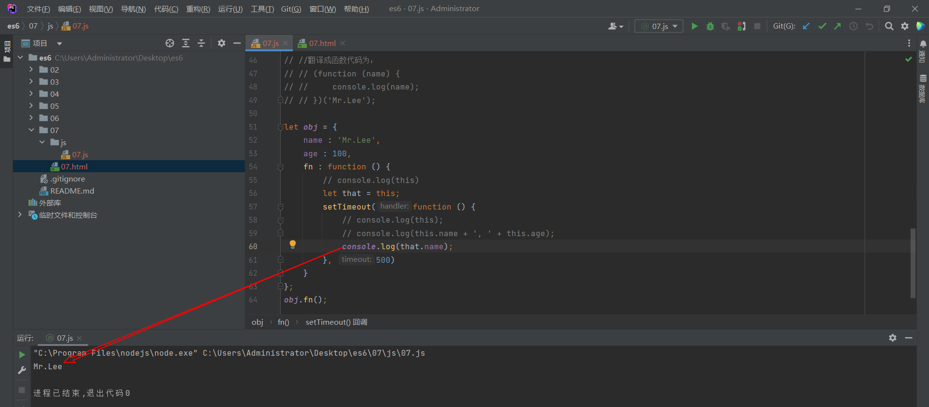Click obj in editor breadcrumb bar

(x=257, y=322)
